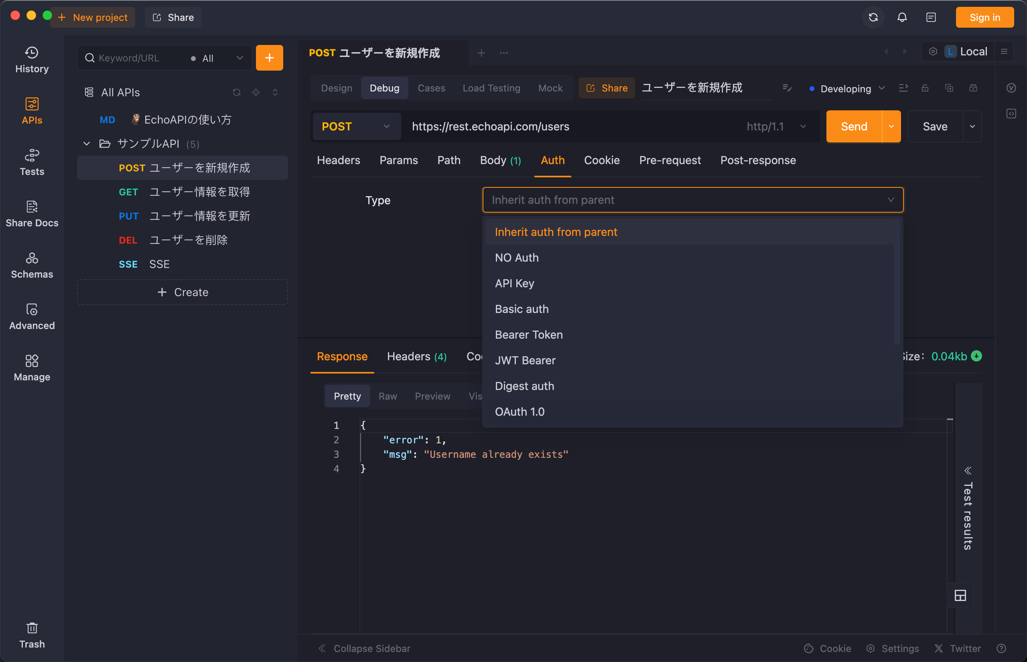Select Bearer Token auth type
This screenshot has width=1027, height=662.
(x=529, y=334)
